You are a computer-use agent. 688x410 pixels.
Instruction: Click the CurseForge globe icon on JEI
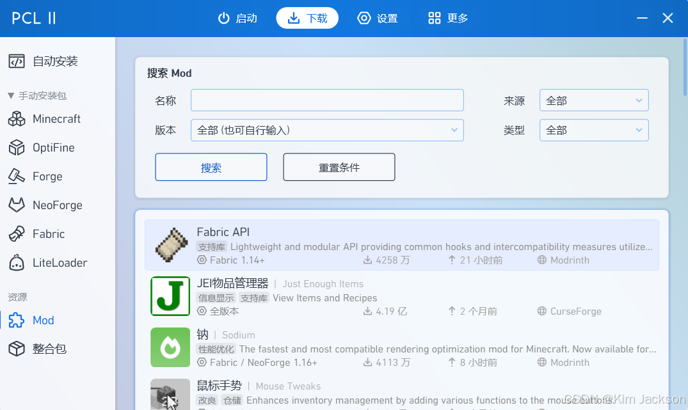click(542, 311)
